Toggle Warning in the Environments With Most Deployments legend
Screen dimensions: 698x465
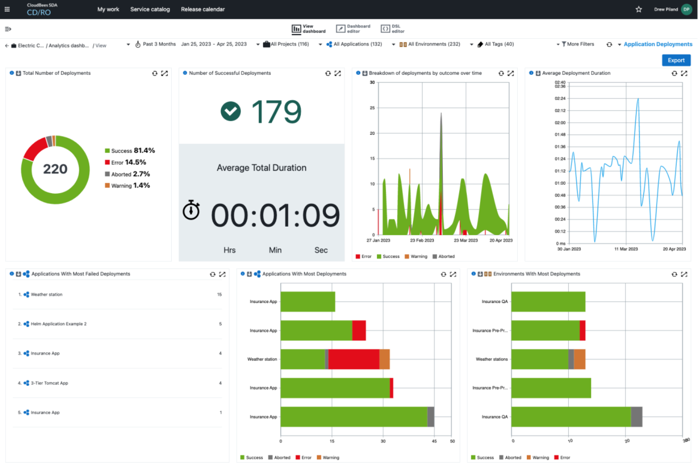tap(538, 457)
